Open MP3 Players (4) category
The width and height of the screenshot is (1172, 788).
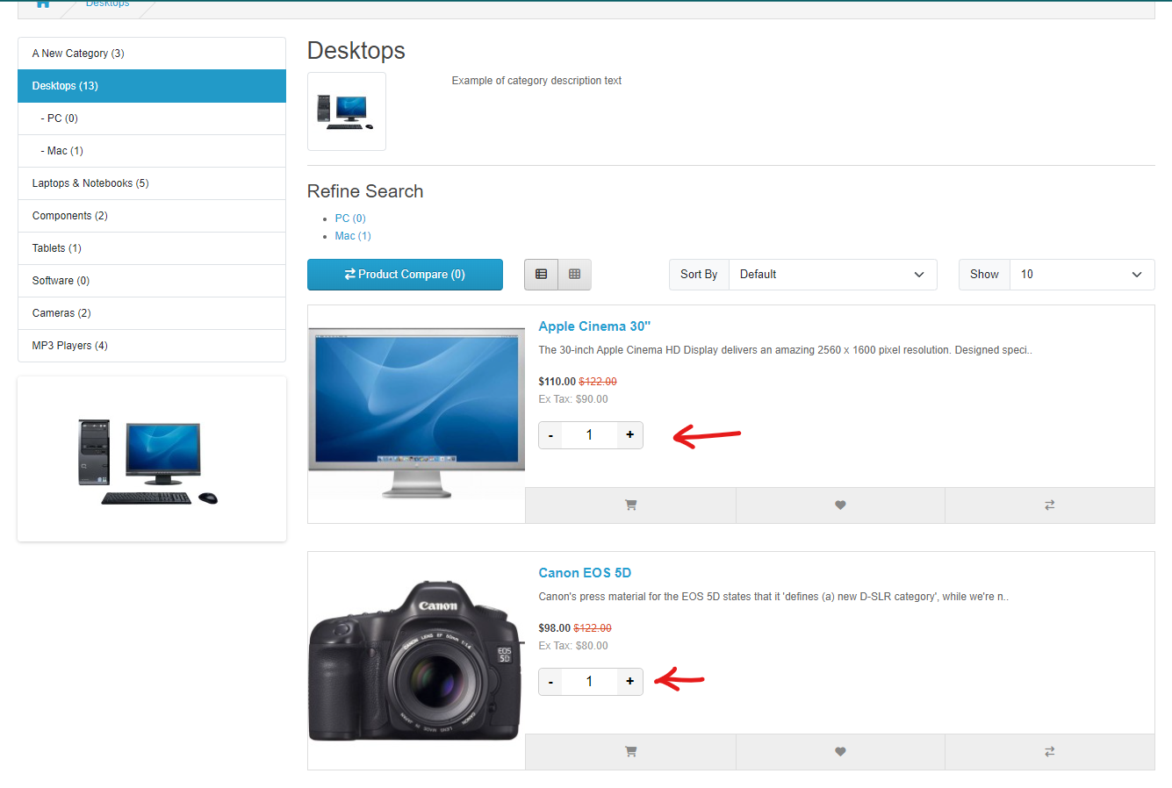pyautogui.click(x=152, y=346)
